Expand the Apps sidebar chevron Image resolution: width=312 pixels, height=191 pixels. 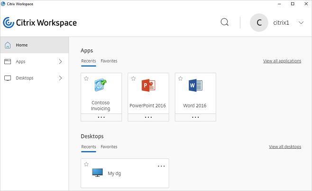(61, 61)
